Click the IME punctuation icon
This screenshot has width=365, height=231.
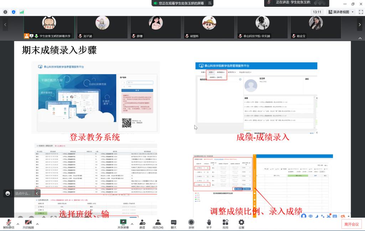pyautogui.click(x=322, y=216)
